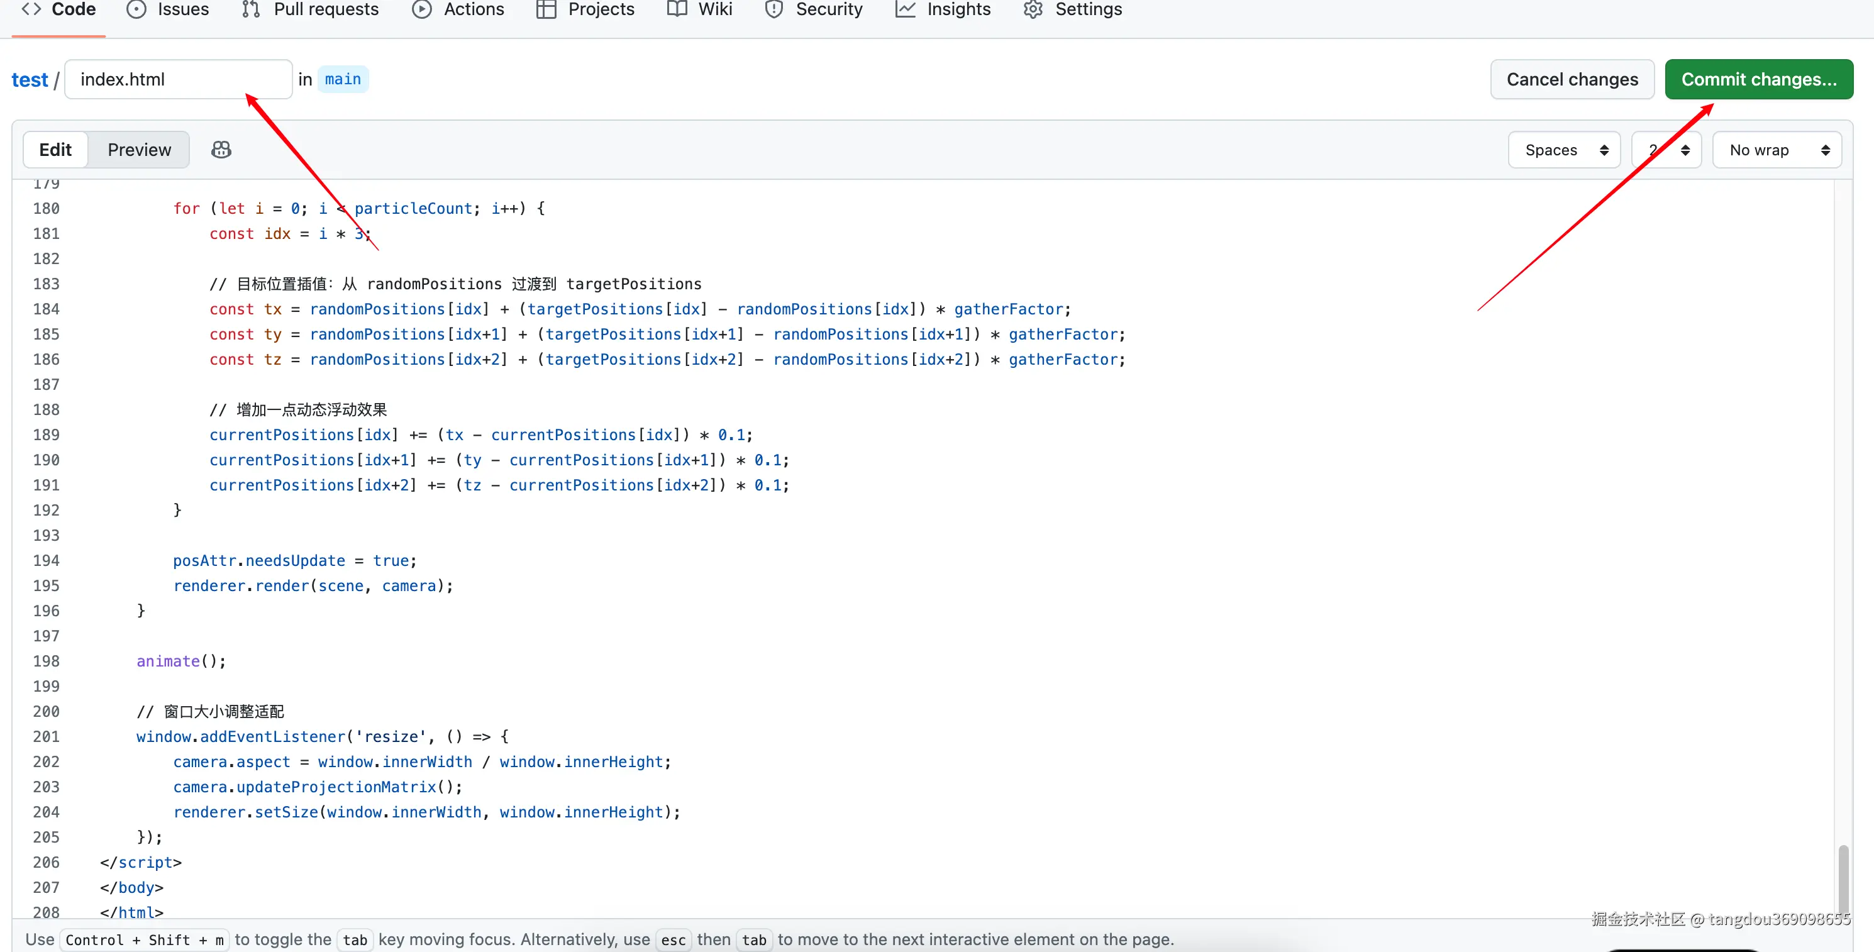Click the Copilot icon beside Preview
Image resolution: width=1874 pixels, height=952 pixels.
tap(221, 150)
